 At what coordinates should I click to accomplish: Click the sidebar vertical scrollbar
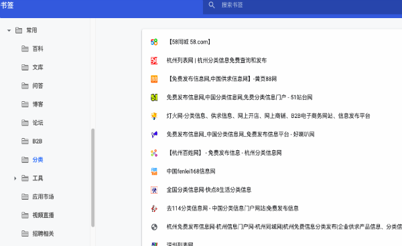tap(93, 178)
